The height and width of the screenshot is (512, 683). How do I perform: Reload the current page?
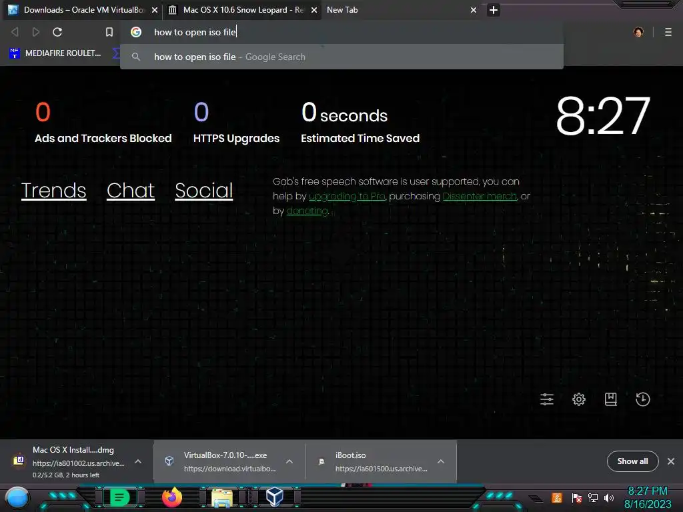coord(57,32)
